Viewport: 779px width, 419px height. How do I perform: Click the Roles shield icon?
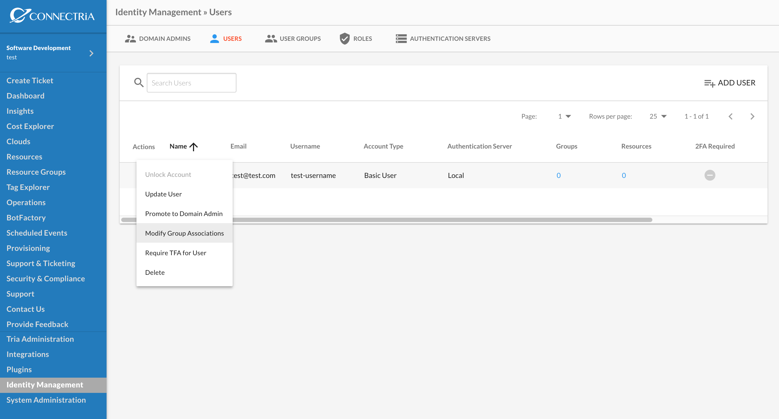pos(345,39)
